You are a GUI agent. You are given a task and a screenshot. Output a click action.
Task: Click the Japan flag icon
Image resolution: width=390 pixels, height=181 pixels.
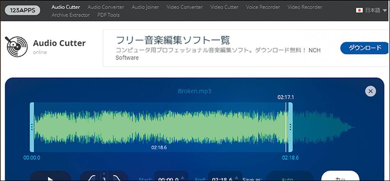[x=359, y=10]
